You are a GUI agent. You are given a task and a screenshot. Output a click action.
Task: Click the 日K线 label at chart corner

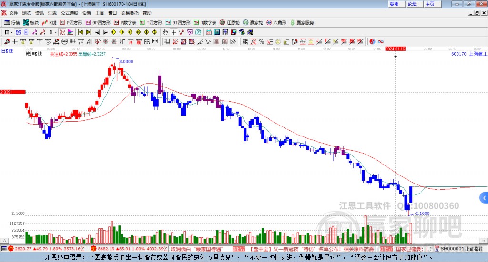point(7,51)
